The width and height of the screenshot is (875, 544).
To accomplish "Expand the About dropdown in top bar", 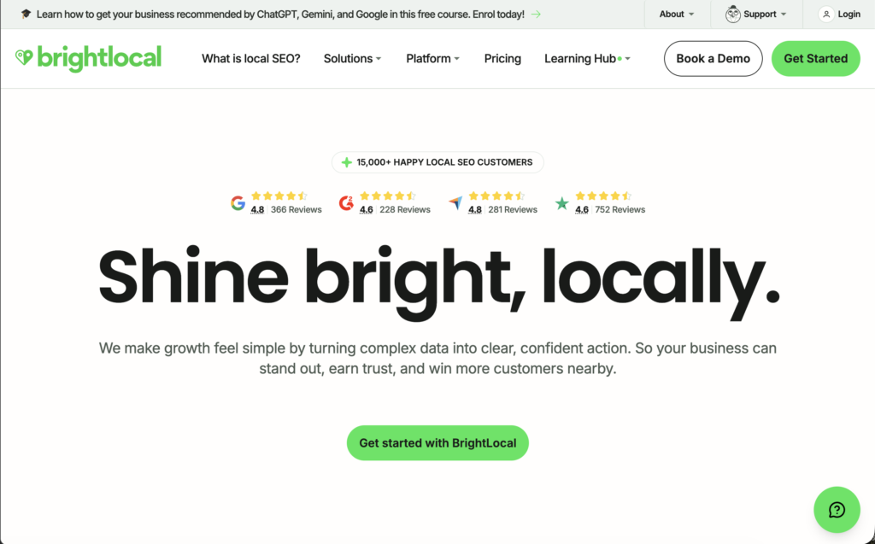I will coord(677,15).
